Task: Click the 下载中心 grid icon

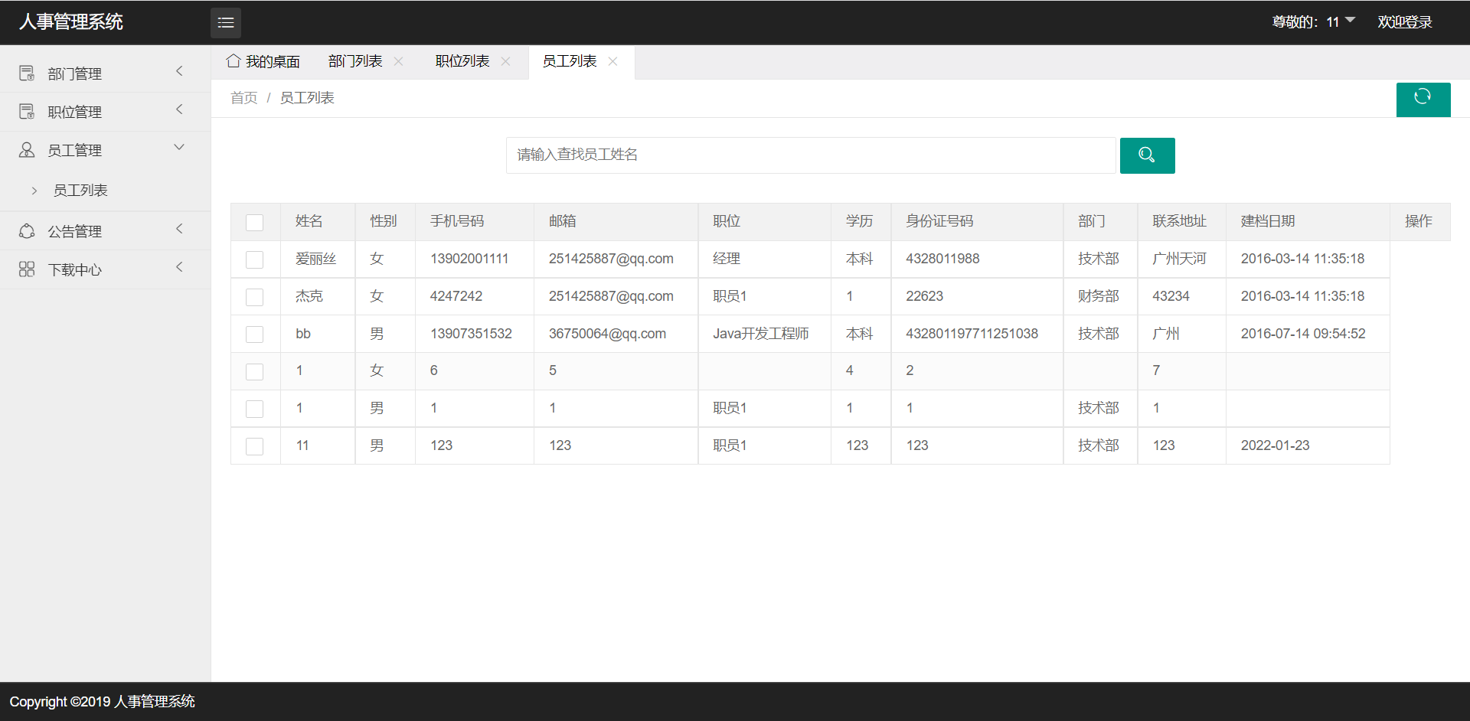Action: 27,269
